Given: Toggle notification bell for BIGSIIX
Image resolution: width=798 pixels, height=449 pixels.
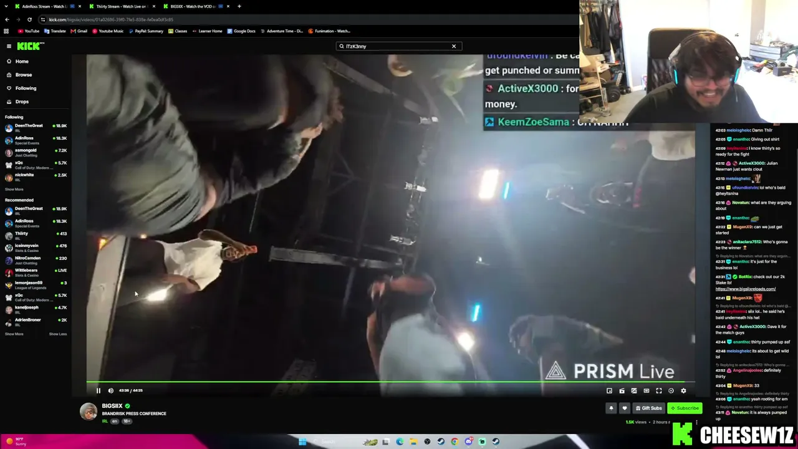Looking at the screenshot, I should [x=611, y=408].
